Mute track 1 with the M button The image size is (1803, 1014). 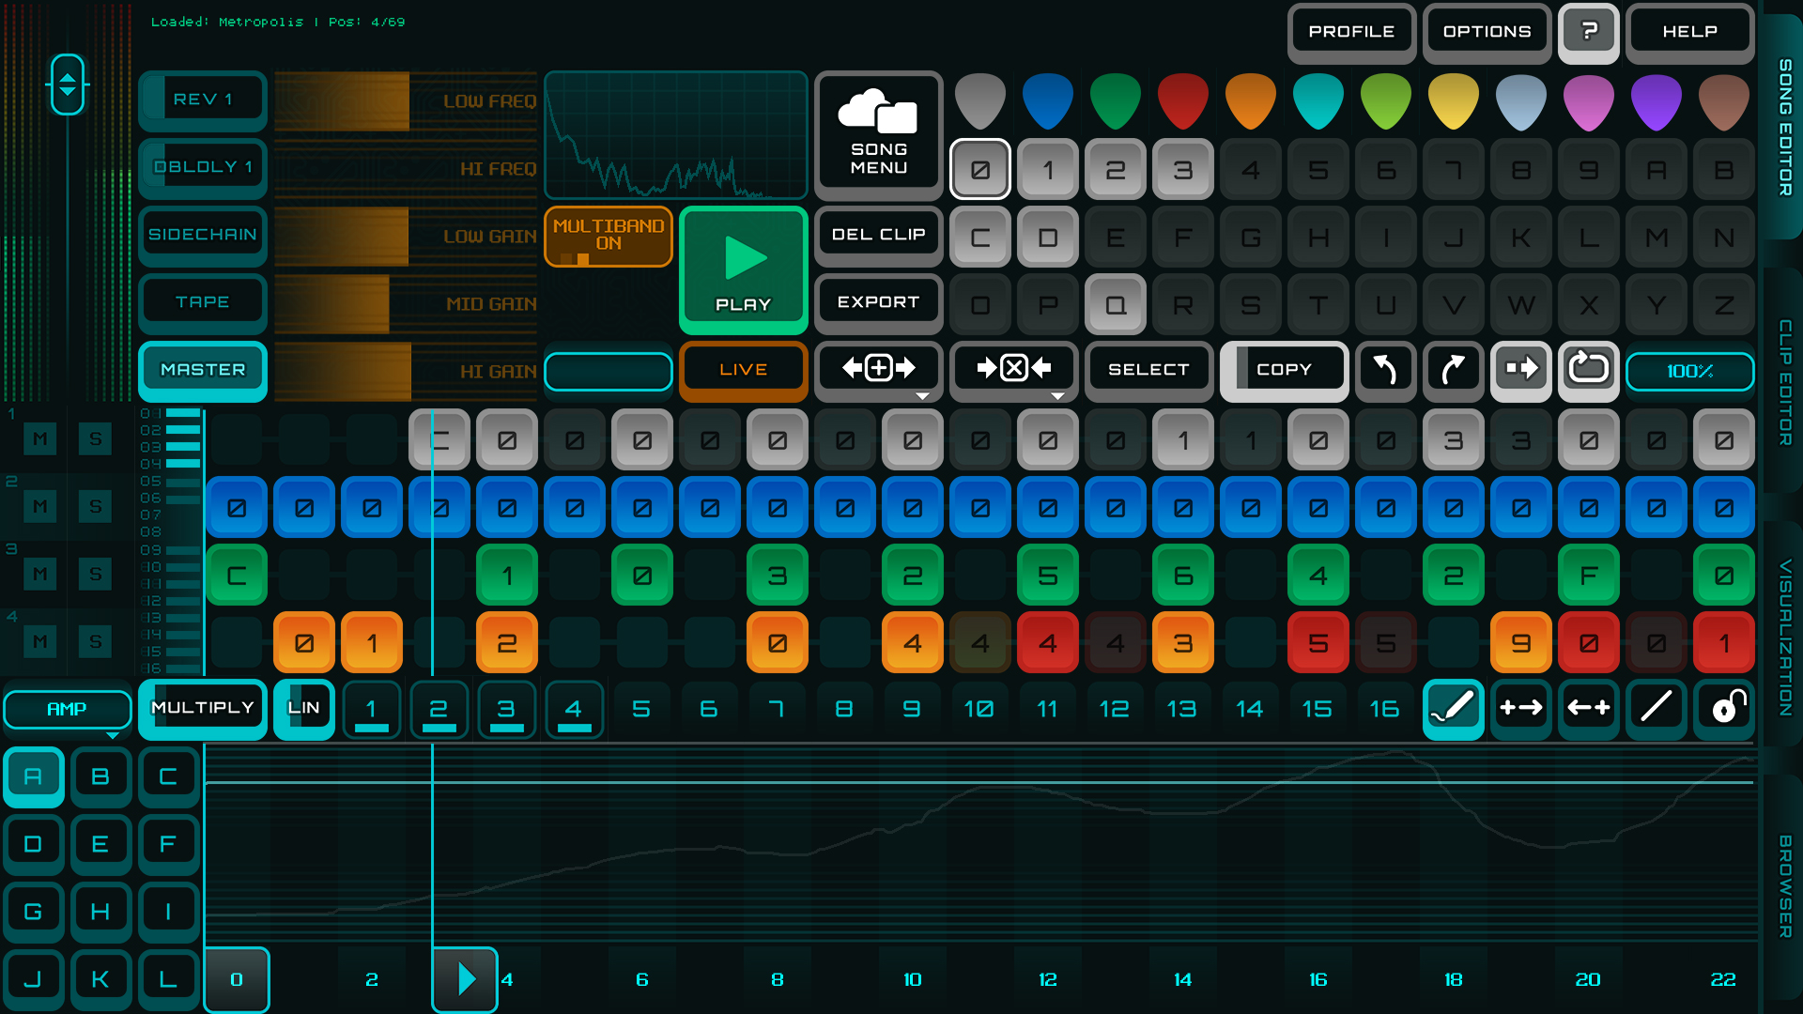point(40,438)
